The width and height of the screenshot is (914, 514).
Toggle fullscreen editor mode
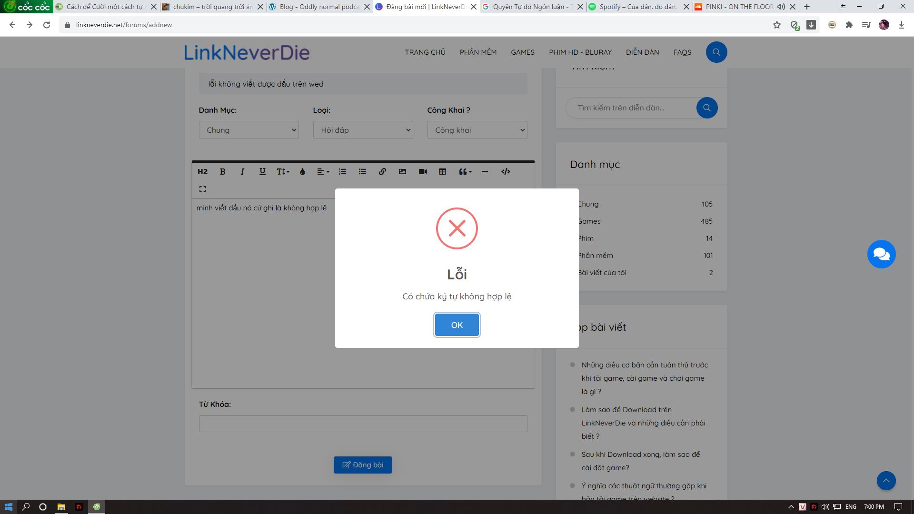(x=202, y=189)
